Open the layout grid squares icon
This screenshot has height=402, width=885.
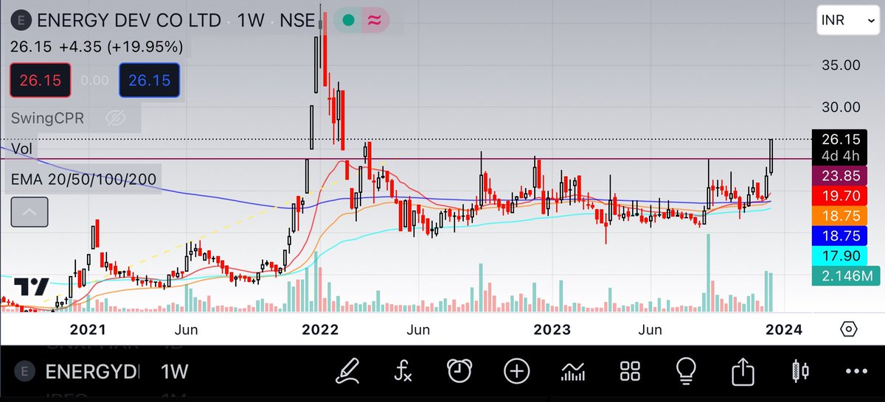629,371
